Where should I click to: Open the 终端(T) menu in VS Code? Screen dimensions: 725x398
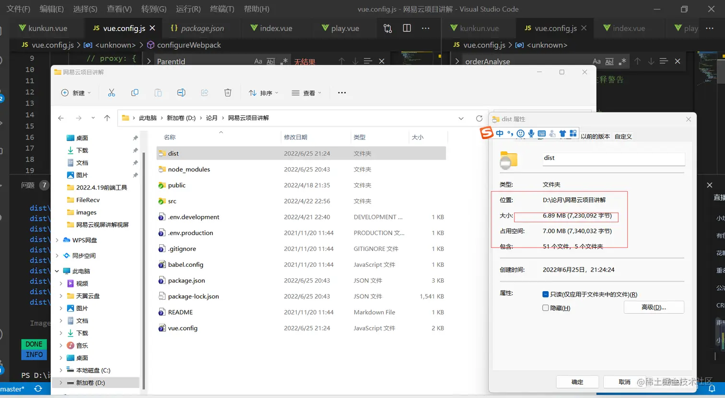coord(222,9)
